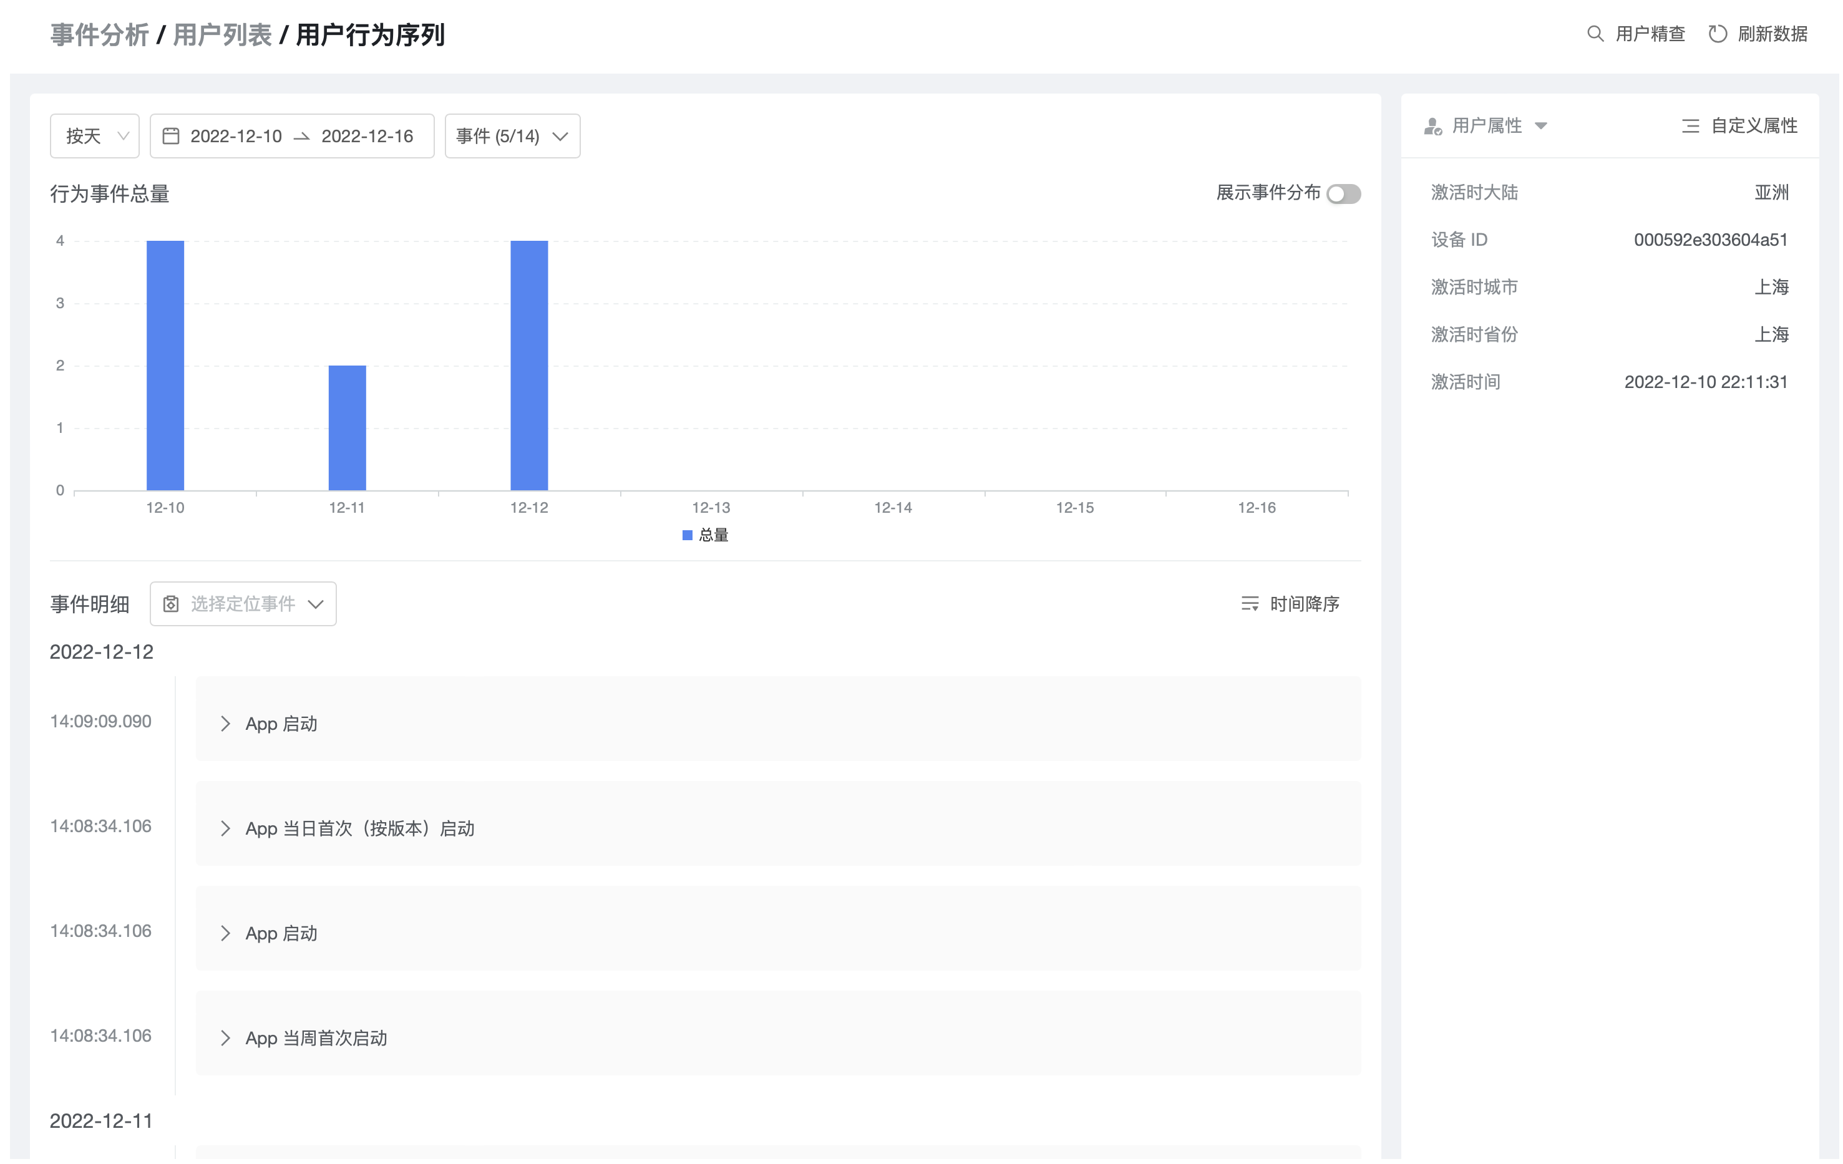
Task: Go to 事件分析 breadcrumb
Action: [x=99, y=35]
